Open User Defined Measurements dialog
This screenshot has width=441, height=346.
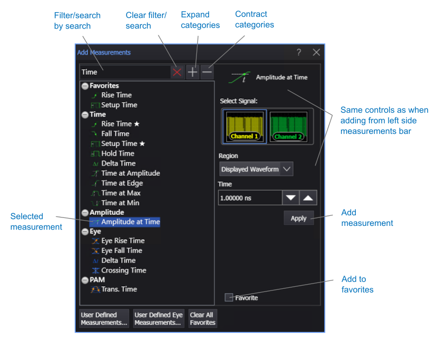(x=104, y=318)
